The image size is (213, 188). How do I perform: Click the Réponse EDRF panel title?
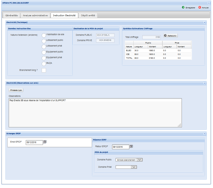pos(100,140)
